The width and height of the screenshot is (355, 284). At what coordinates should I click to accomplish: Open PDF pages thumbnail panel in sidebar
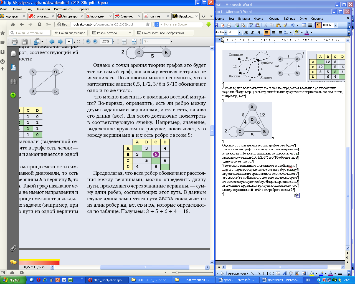tap(13, 54)
